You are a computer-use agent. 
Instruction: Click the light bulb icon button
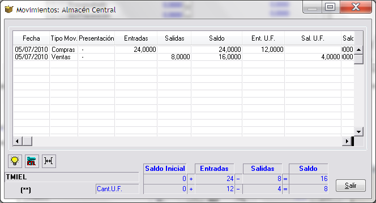[15, 161]
